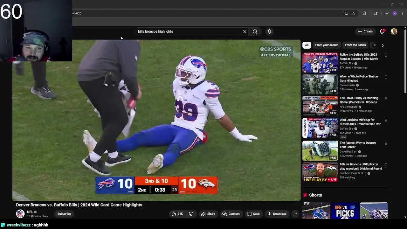Open Bills vs Broncos LIVE play by play thumbnail

(320, 172)
